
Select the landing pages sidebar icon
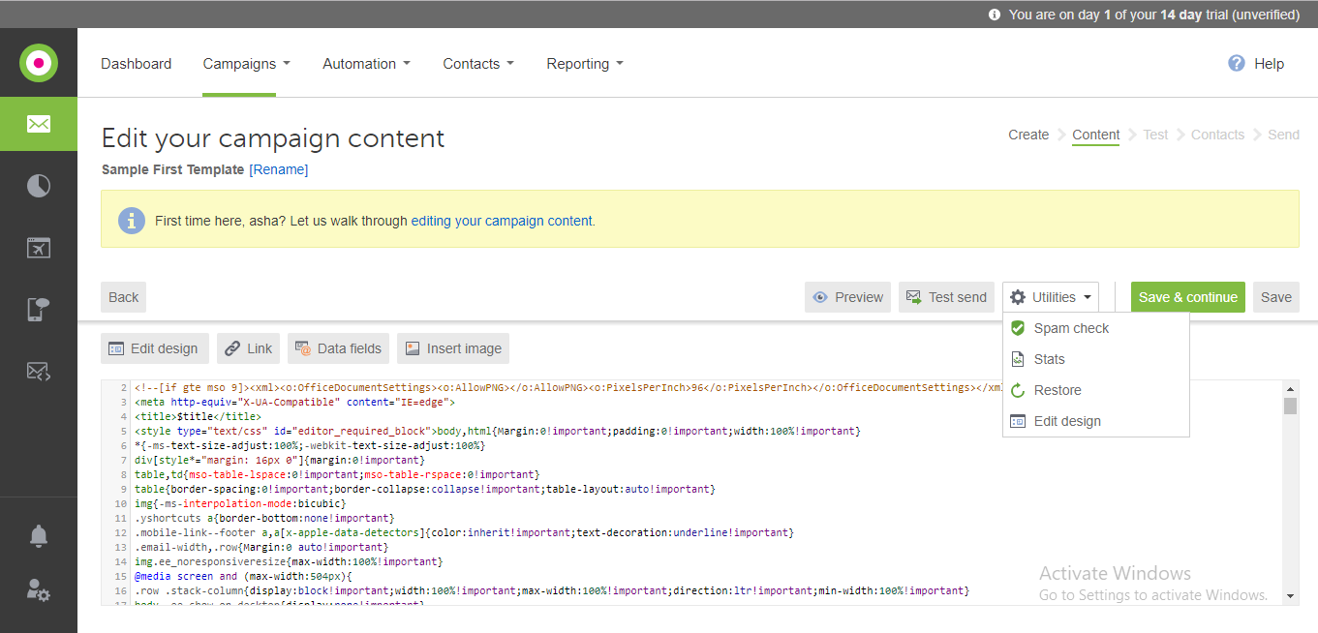[39, 248]
